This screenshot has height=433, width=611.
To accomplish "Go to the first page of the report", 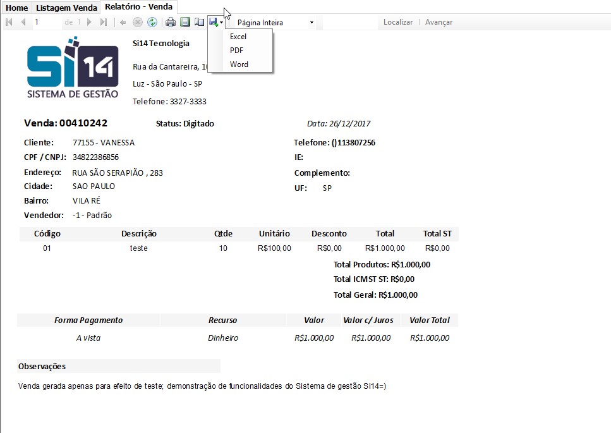I will [x=9, y=22].
